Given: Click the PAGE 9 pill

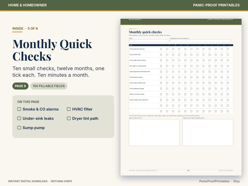Looking at the screenshot, I should [20, 86].
